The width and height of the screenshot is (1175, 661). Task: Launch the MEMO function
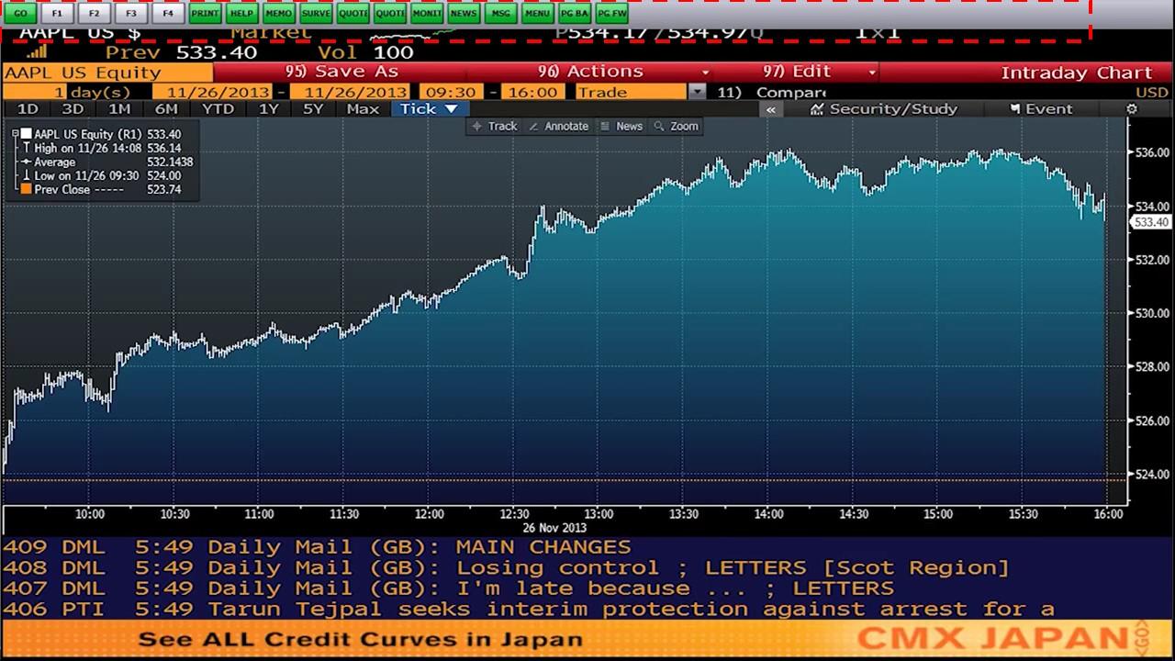277,13
